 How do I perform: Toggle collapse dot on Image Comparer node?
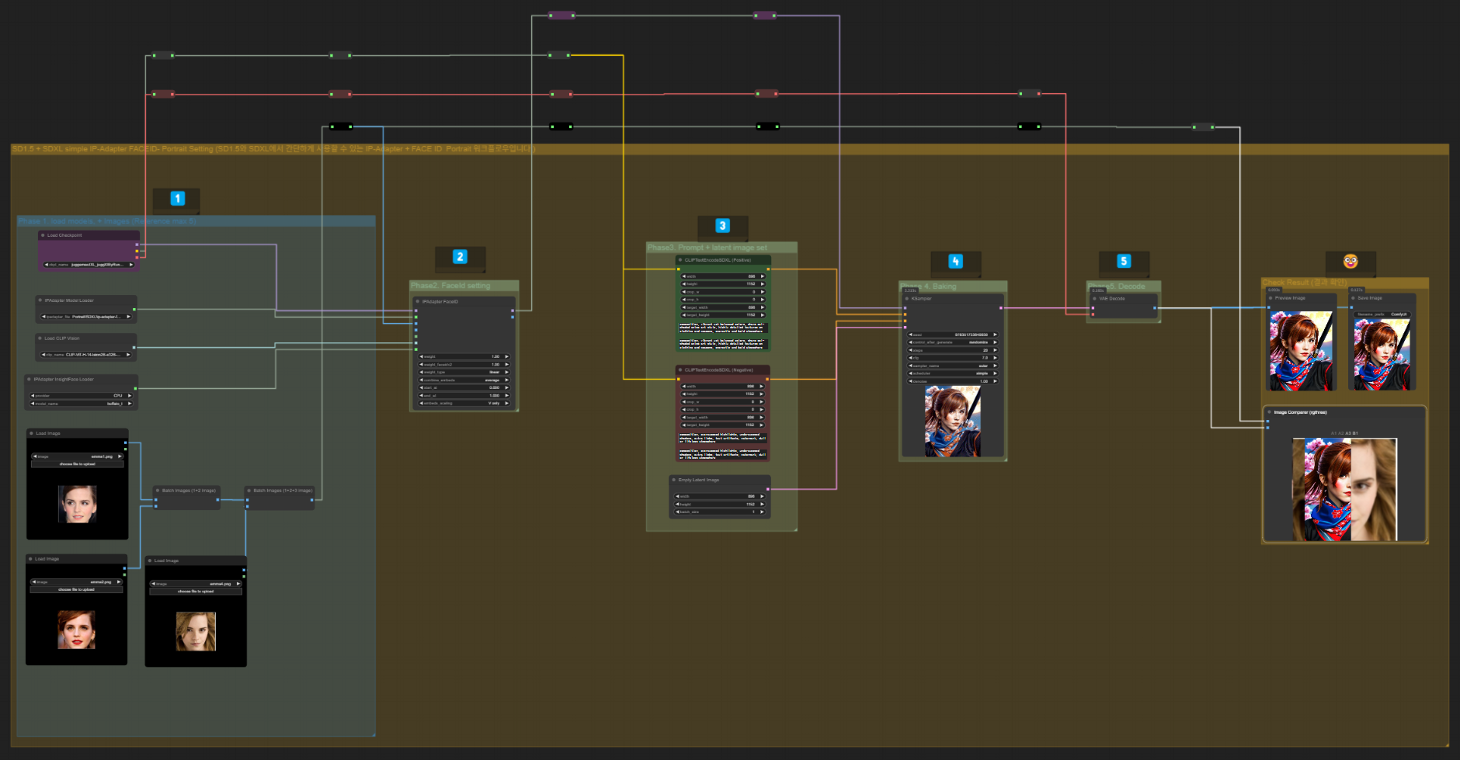point(1270,412)
